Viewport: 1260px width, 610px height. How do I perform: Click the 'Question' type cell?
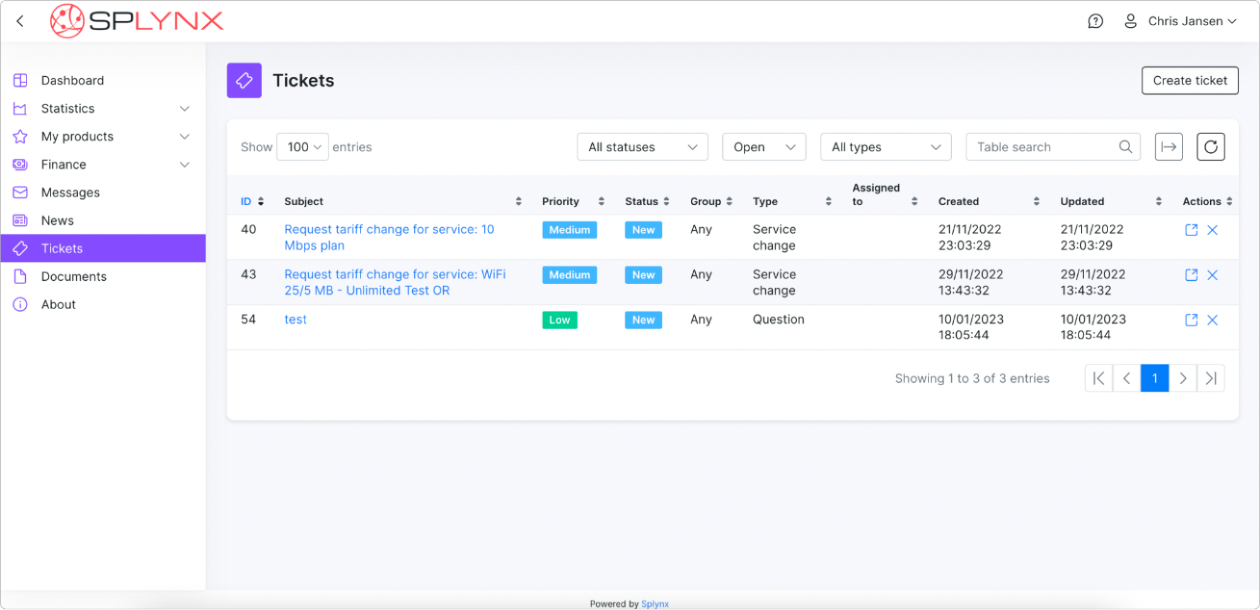778,320
